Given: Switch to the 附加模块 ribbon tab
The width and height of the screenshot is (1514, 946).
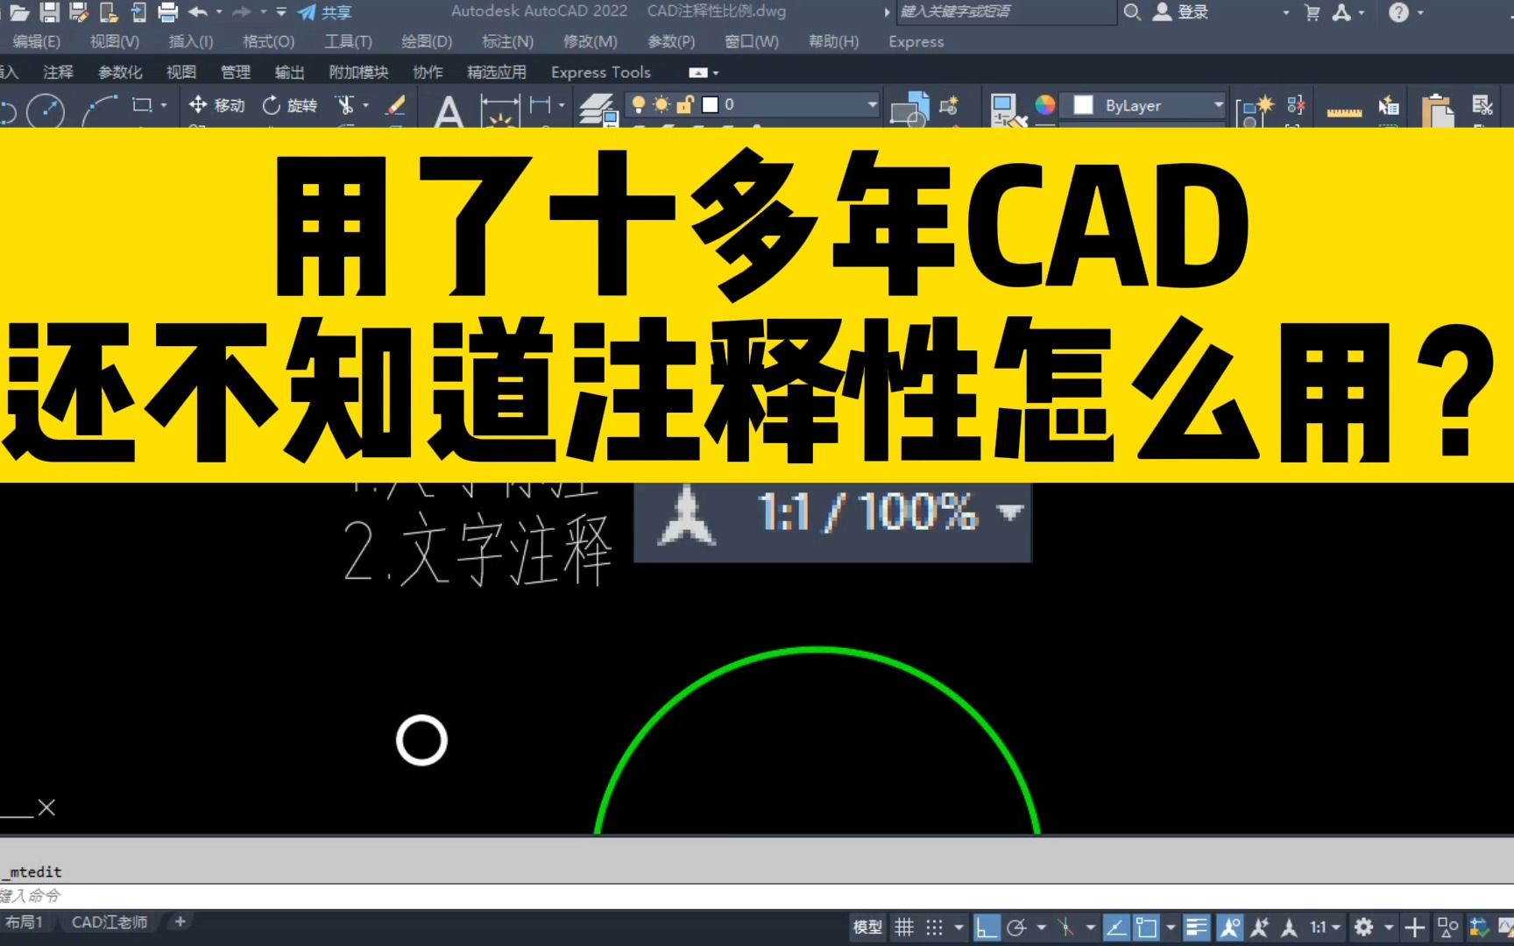Looking at the screenshot, I should click(x=358, y=72).
